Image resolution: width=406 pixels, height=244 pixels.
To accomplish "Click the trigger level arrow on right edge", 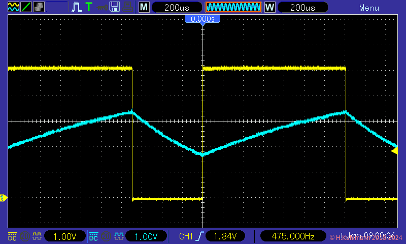I will coord(395,150).
